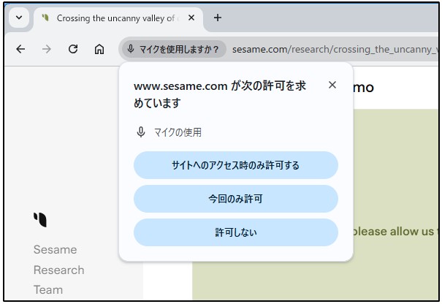This screenshot has width=442, height=304.
Task: Open a new tab with plus button
Action: point(217,18)
